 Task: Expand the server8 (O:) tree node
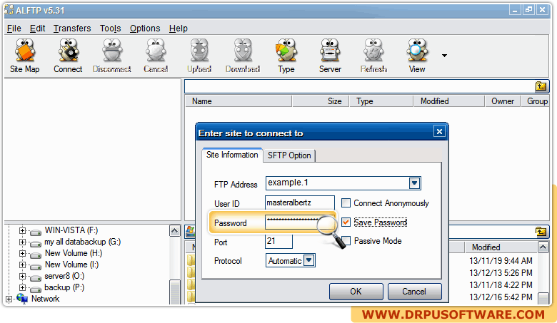22,276
